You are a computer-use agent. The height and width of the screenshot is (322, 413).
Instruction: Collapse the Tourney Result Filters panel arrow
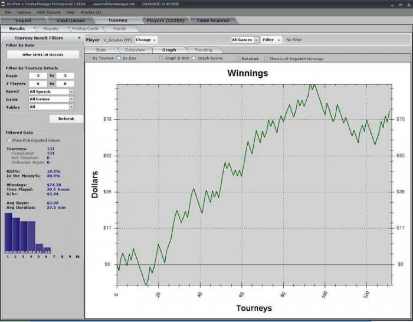[79, 38]
